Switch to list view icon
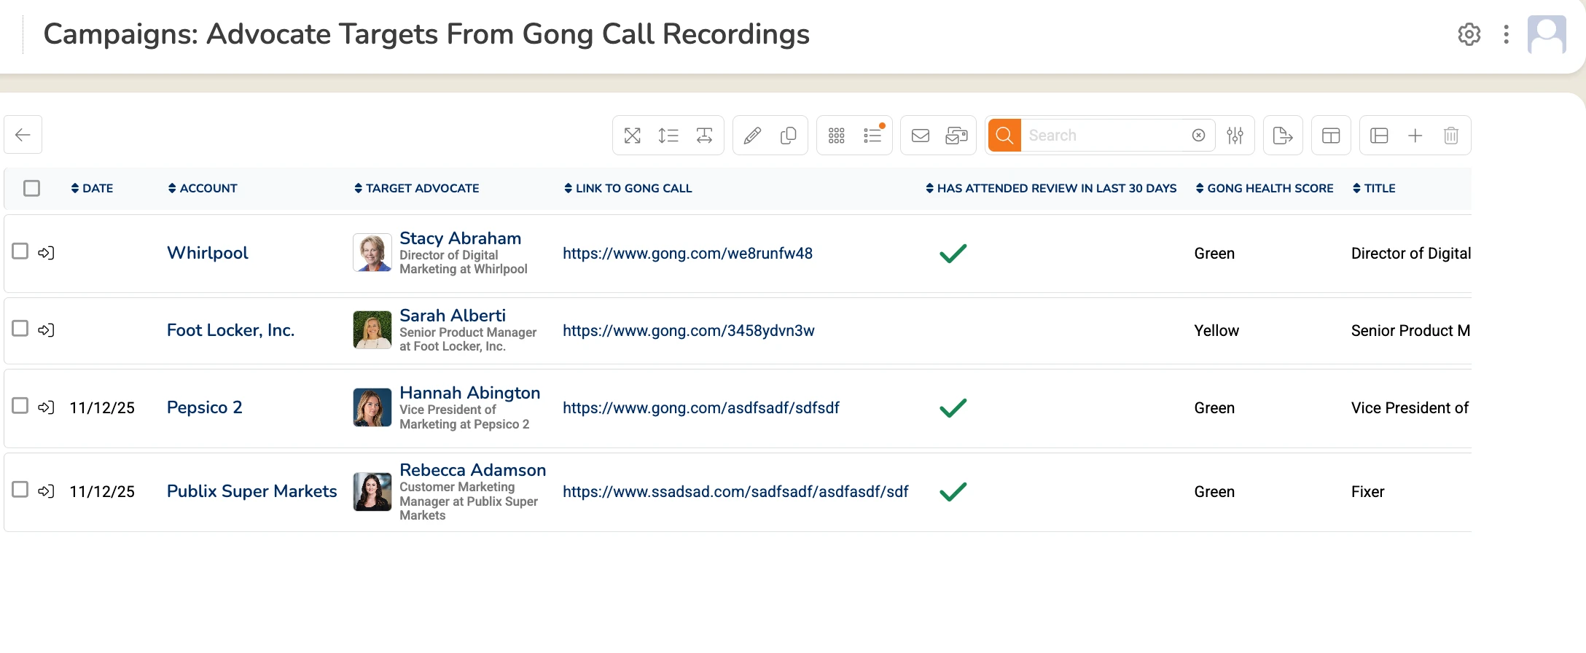The height and width of the screenshot is (653, 1586). (x=872, y=136)
